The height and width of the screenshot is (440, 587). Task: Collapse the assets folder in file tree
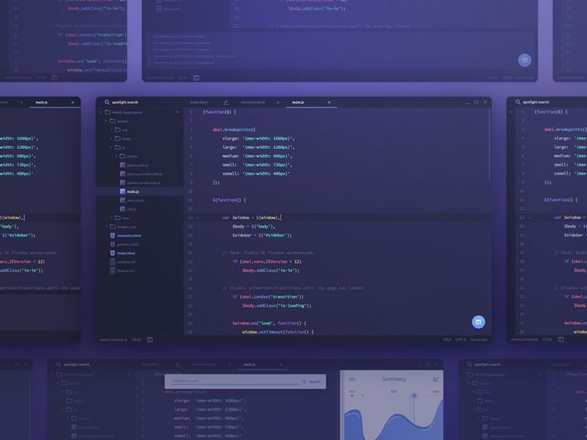(x=106, y=121)
